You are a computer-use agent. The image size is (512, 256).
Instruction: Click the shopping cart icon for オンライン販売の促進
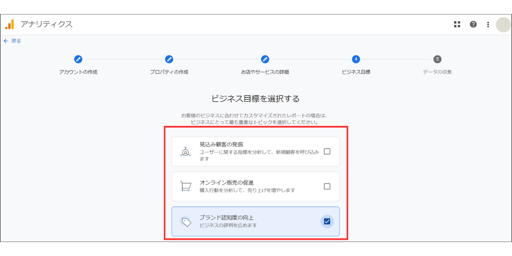(x=186, y=186)
